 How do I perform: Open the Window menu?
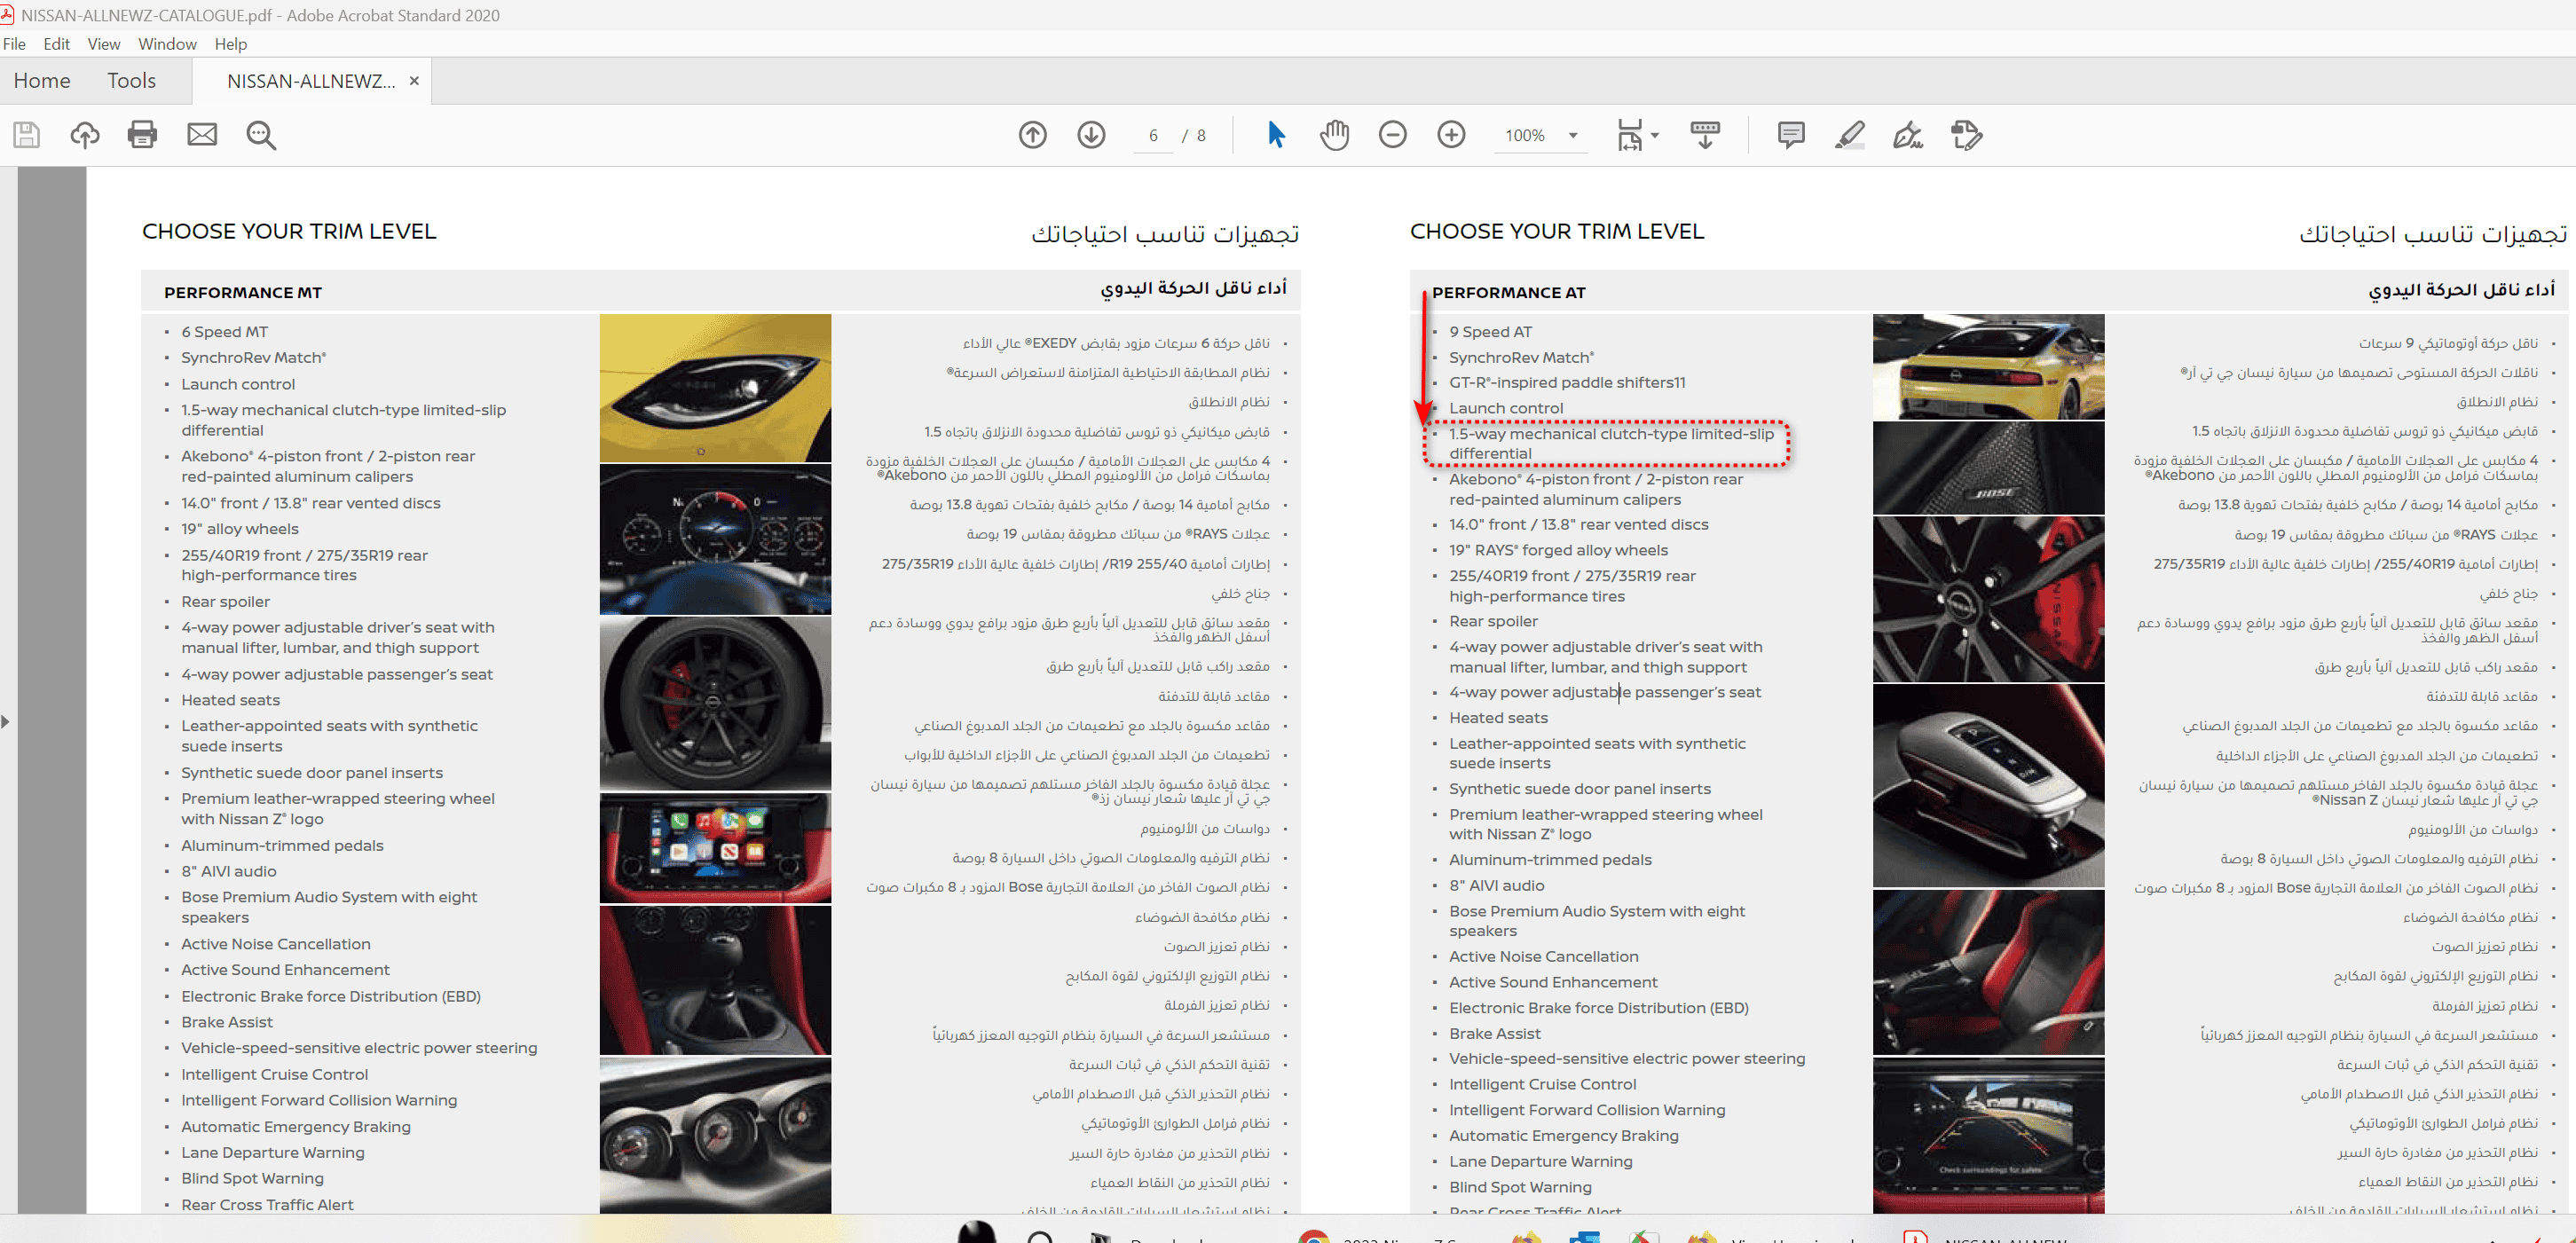pos(167,44)
